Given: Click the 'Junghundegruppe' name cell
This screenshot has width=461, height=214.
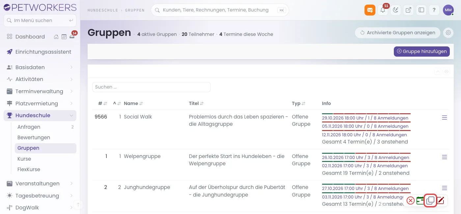Looking at the screenshot, I should pyautogui.click(x=147, y=187).
